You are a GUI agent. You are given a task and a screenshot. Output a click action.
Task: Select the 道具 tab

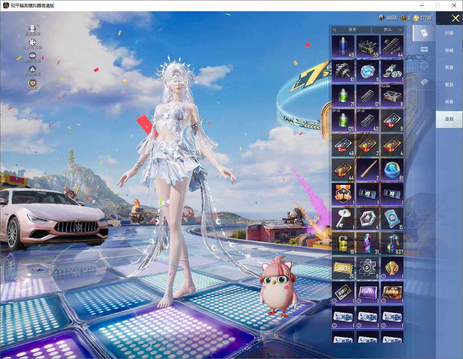click(x=449, y=119)
